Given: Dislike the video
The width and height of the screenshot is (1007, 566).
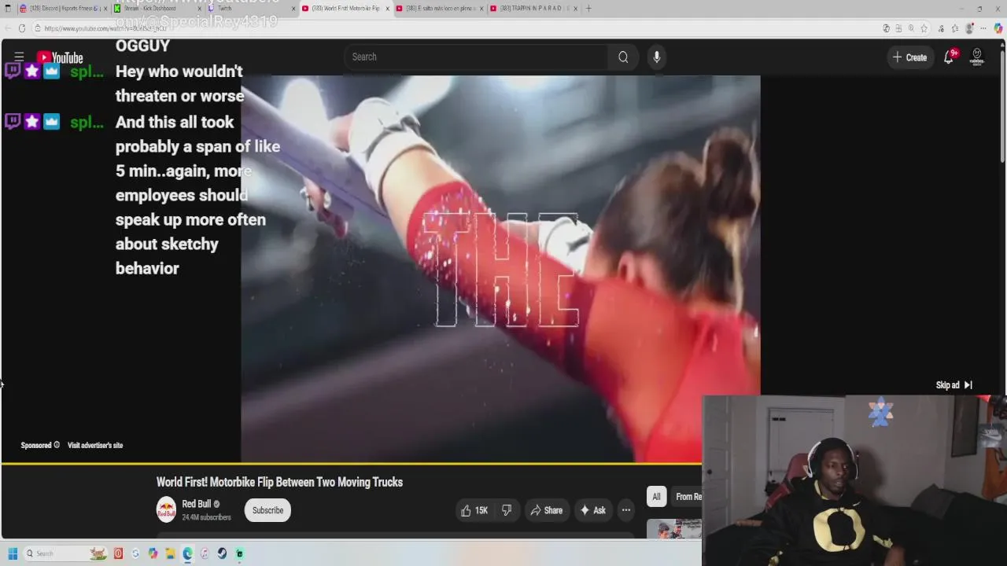Looking at the screenshot, I should [x=507, y=510].
